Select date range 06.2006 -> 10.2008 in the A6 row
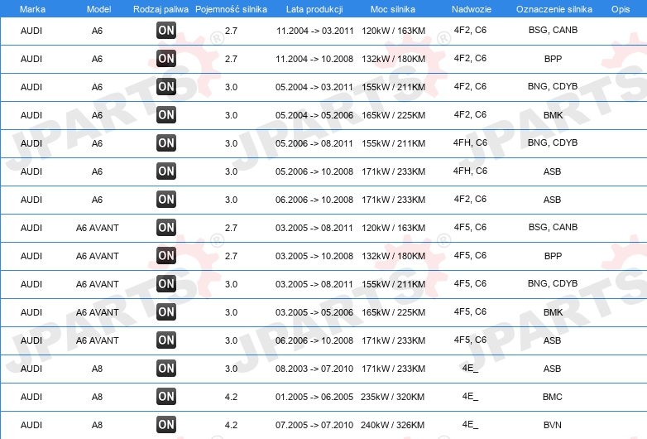This screenshot has height=439, width=647. [x=314, y=200]
